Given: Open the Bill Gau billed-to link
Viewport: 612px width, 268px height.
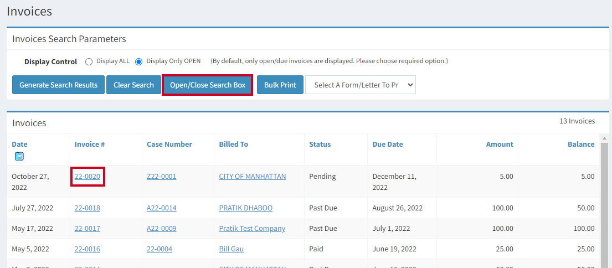Looking at the screenshot, I should pos(232,249).
